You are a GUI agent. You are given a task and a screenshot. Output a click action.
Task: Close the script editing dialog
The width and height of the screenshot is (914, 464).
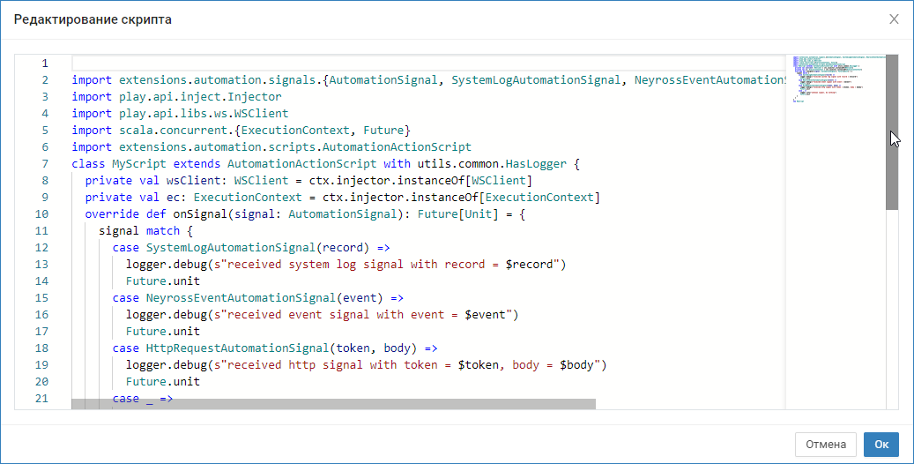(894, 19)
